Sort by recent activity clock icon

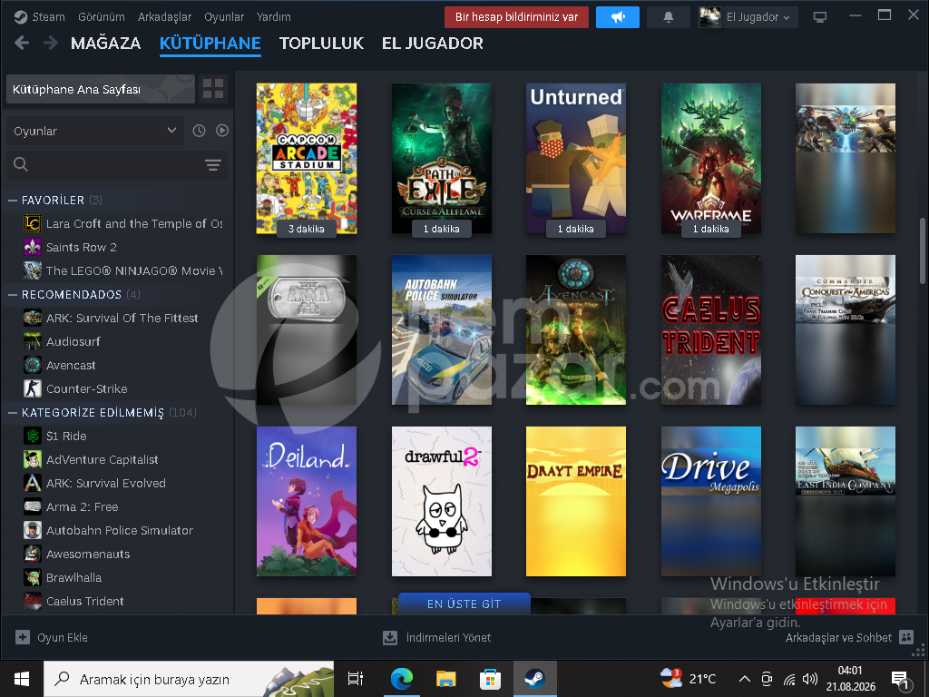click(199, 131)
